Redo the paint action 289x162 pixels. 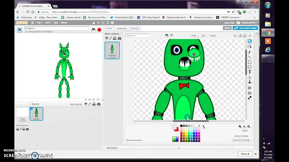172,35
